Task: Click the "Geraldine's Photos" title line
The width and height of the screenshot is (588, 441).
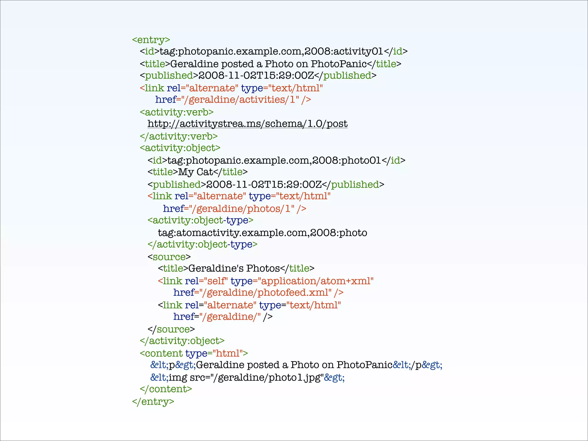Action: (236, 268)
